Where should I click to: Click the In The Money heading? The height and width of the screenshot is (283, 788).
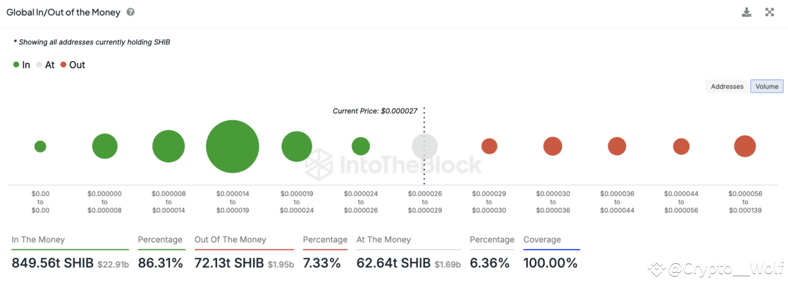38,240
